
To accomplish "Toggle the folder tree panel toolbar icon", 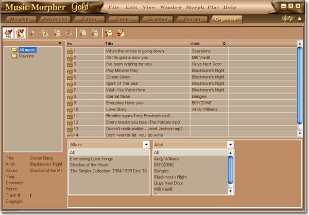I will point(8,33).
